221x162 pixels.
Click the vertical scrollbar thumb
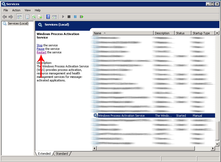click(x=217, y=131)
